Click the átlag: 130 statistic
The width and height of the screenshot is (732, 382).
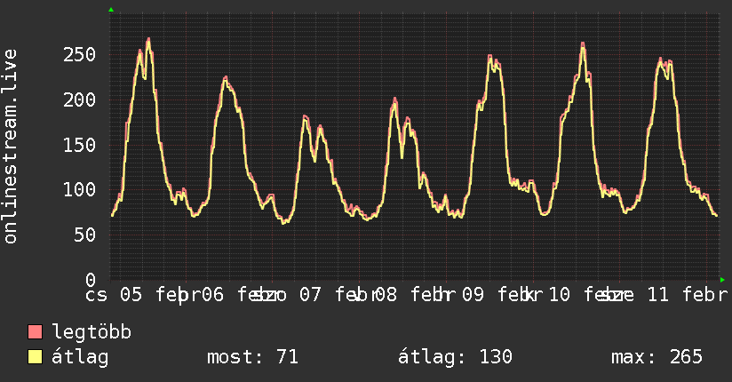(455, 357)
